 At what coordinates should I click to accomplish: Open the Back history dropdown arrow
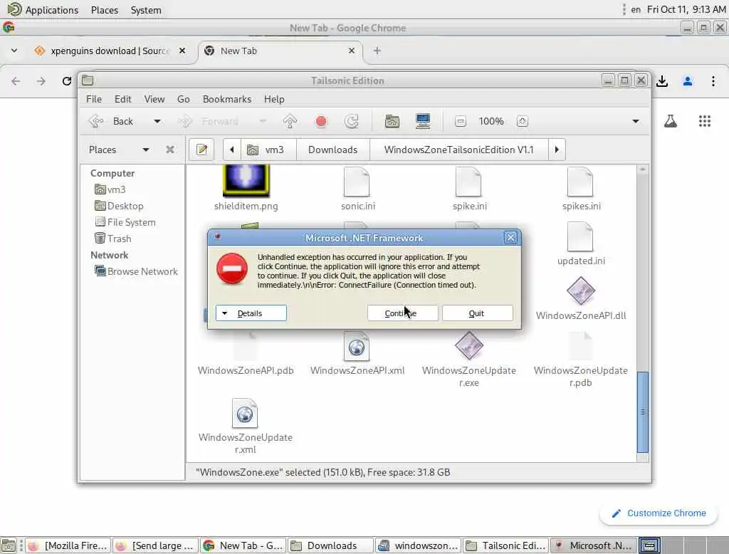pyautogui.click(x=157, y=121)
